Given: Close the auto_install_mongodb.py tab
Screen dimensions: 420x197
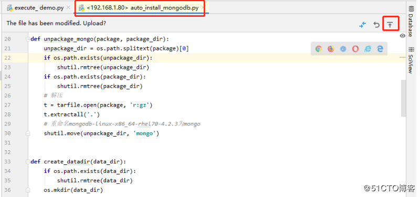Looking at the screenshot, I should [203, 8].
